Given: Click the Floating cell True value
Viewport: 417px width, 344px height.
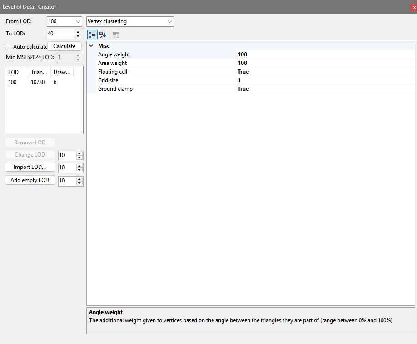Looking at the screenshot, I should coord(243,72).
